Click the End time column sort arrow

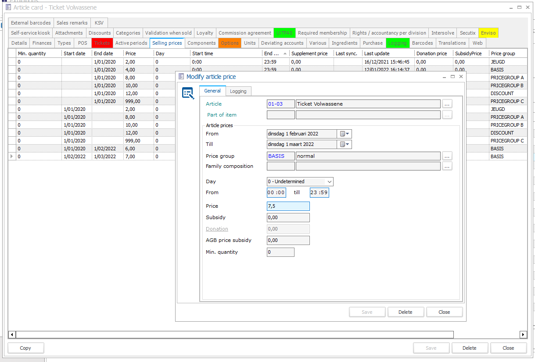[285, 53]
